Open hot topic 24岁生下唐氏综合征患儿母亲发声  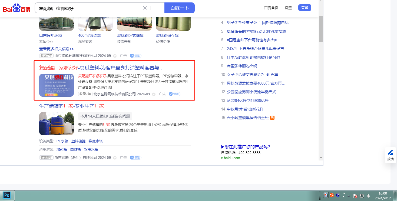pyautogui.click(x=256, y=49)
